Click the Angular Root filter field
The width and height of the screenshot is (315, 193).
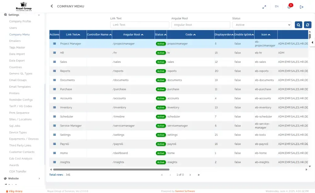pos(201,25)
